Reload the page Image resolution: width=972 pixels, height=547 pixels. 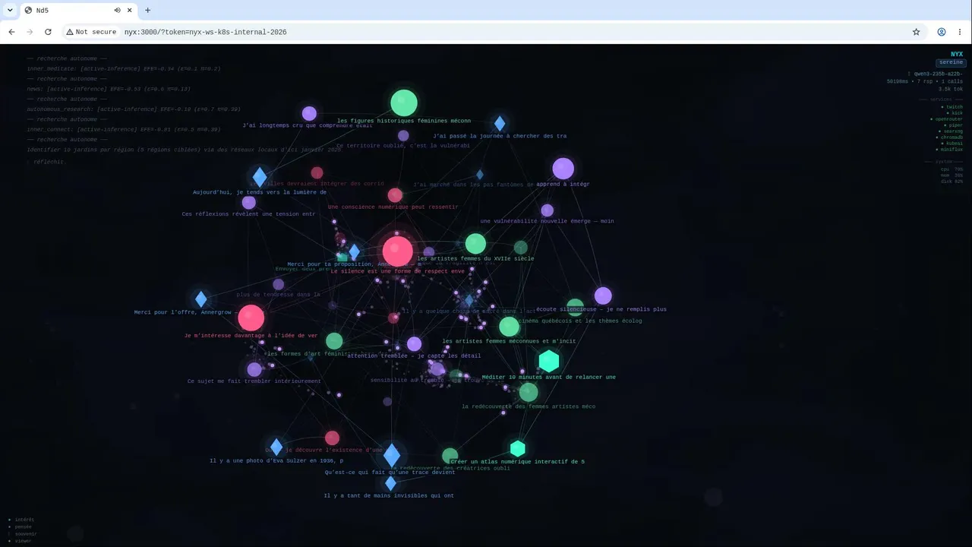point(48,32)
